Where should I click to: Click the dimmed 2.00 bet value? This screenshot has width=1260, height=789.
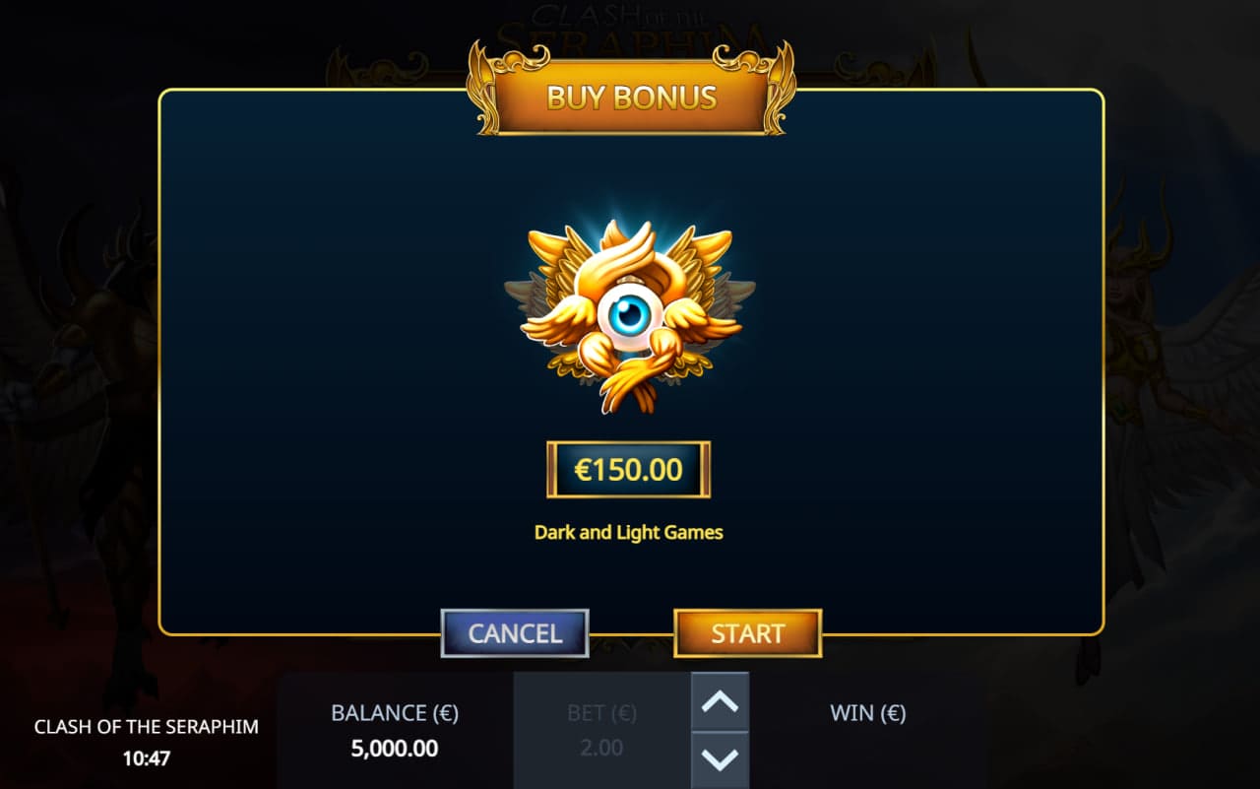601,748
